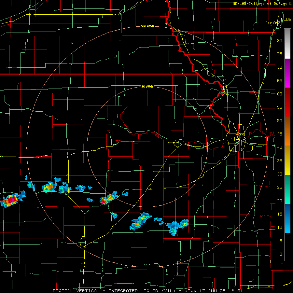Pick the white segment of the VIL color bar

[x=287, y=44]
